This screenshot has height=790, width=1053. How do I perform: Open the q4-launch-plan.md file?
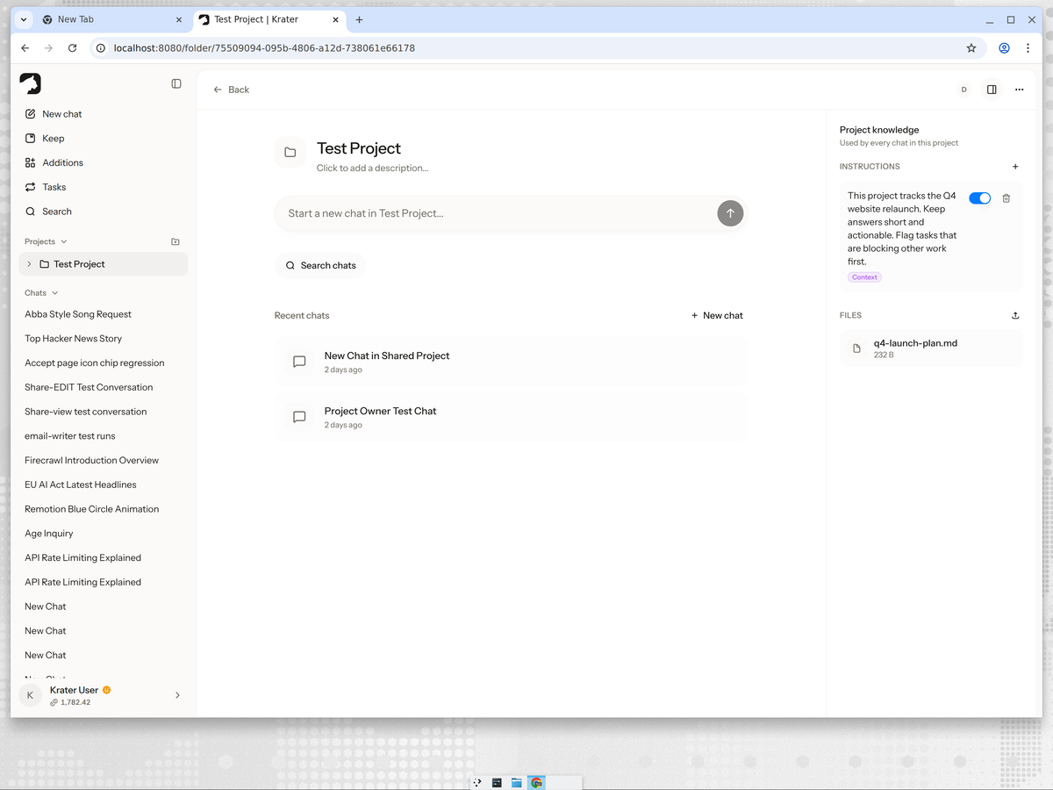coord(931,348)
